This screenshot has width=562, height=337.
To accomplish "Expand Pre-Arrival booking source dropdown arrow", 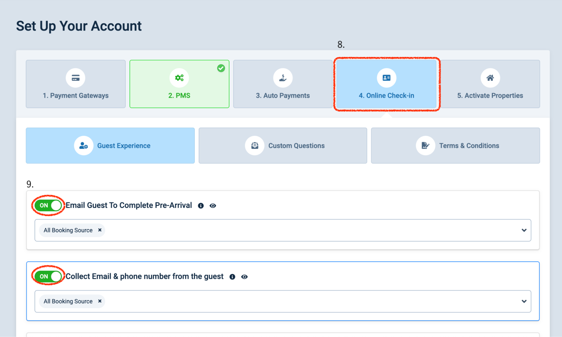I will pyautogui.click(x=524, y=230).
